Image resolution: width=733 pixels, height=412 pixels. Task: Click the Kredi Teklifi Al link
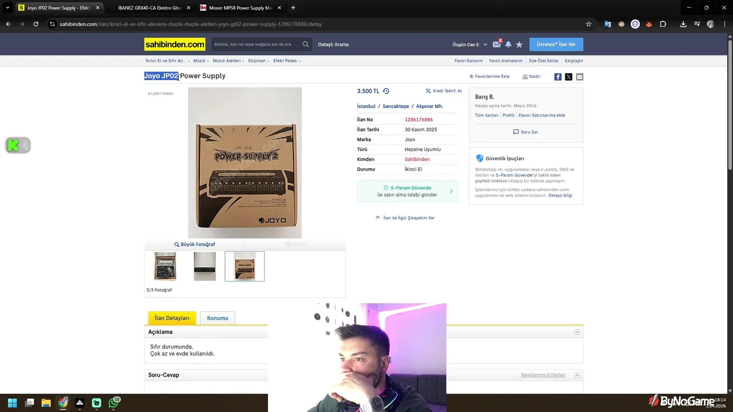click(x=444, y=91)
